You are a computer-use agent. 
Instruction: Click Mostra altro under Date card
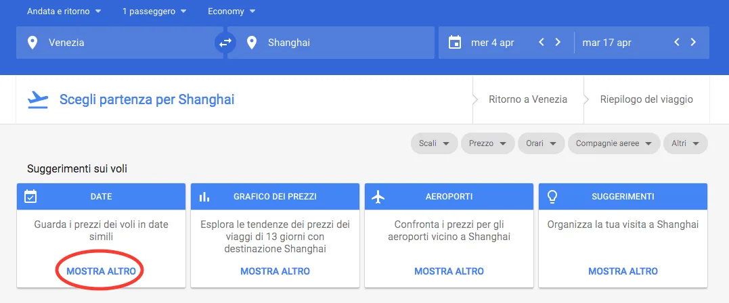(101, 271)
